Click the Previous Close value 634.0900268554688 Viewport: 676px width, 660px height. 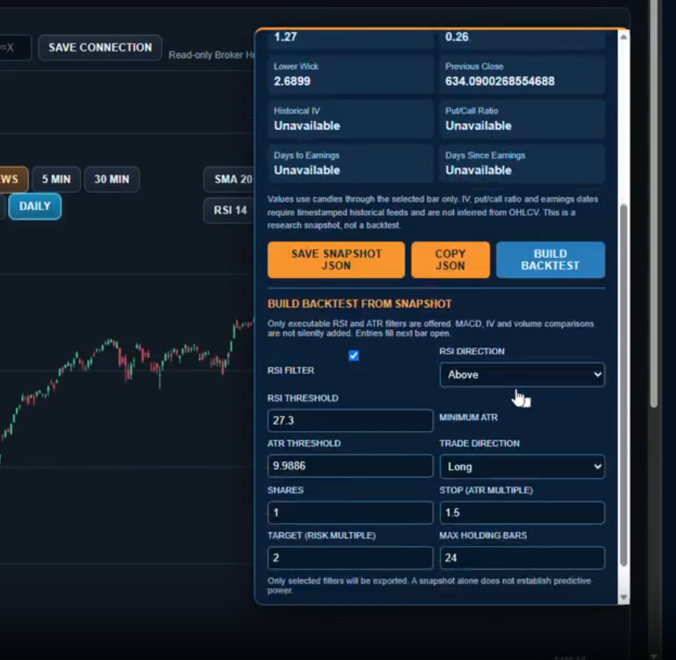coord(500,81)
